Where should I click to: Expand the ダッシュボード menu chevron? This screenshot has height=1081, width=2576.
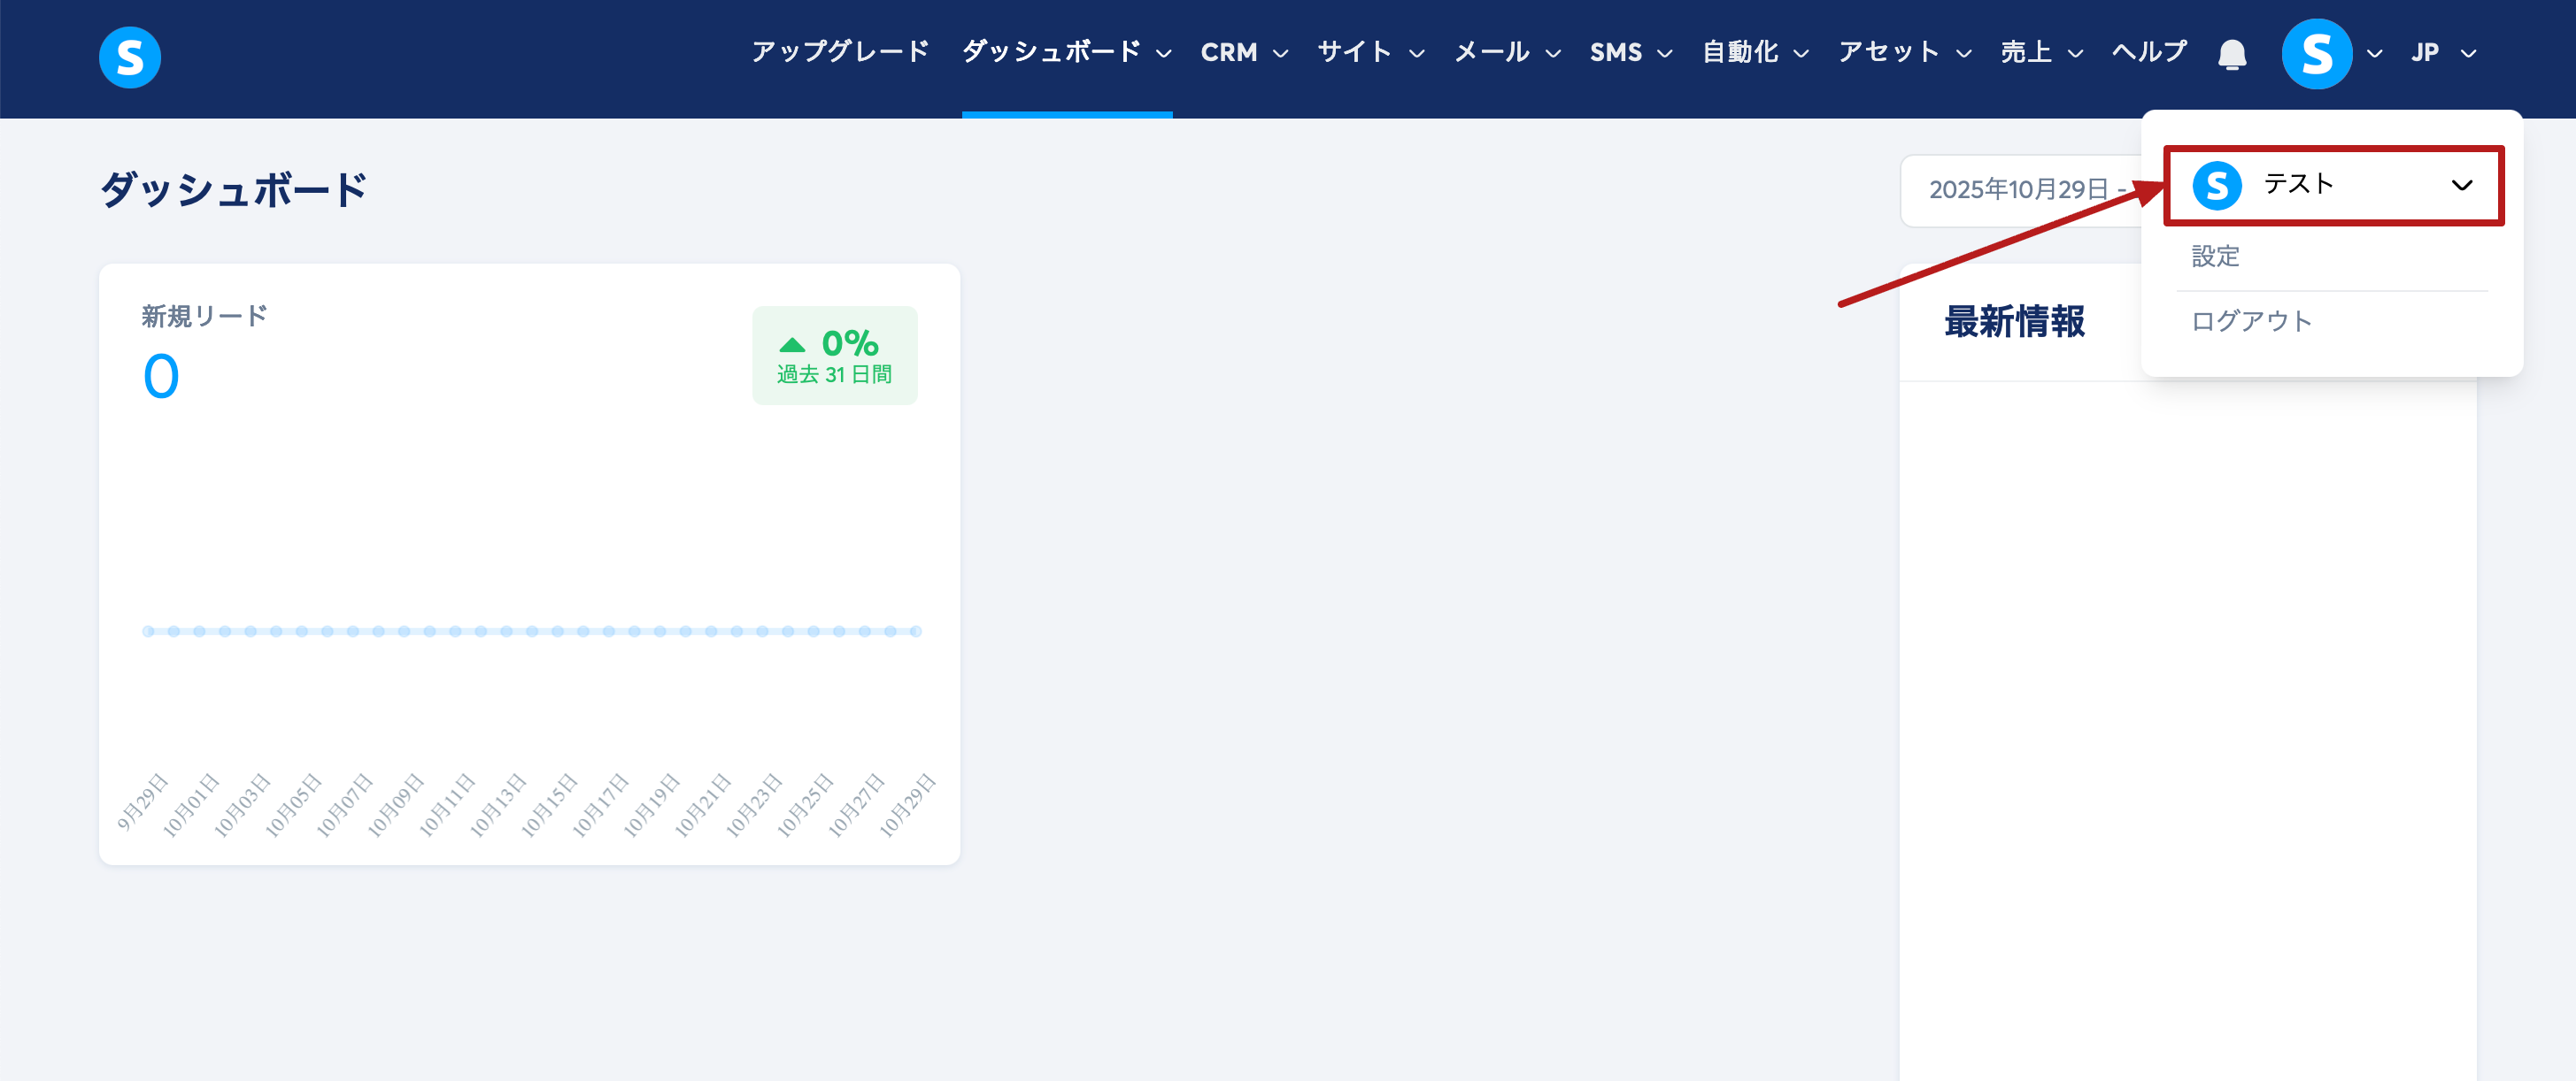(x=1163, y=54)
